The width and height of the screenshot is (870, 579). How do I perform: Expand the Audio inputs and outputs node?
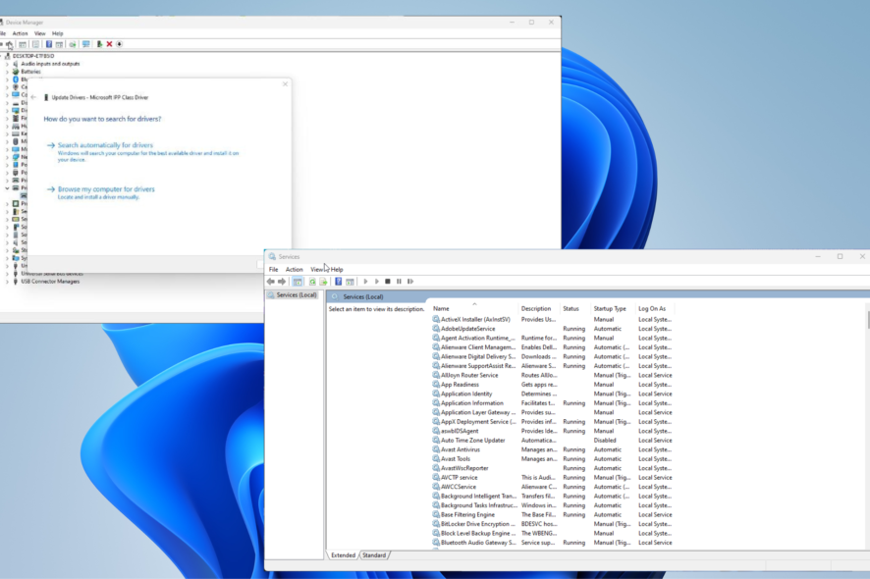click(x=7, y=64)
